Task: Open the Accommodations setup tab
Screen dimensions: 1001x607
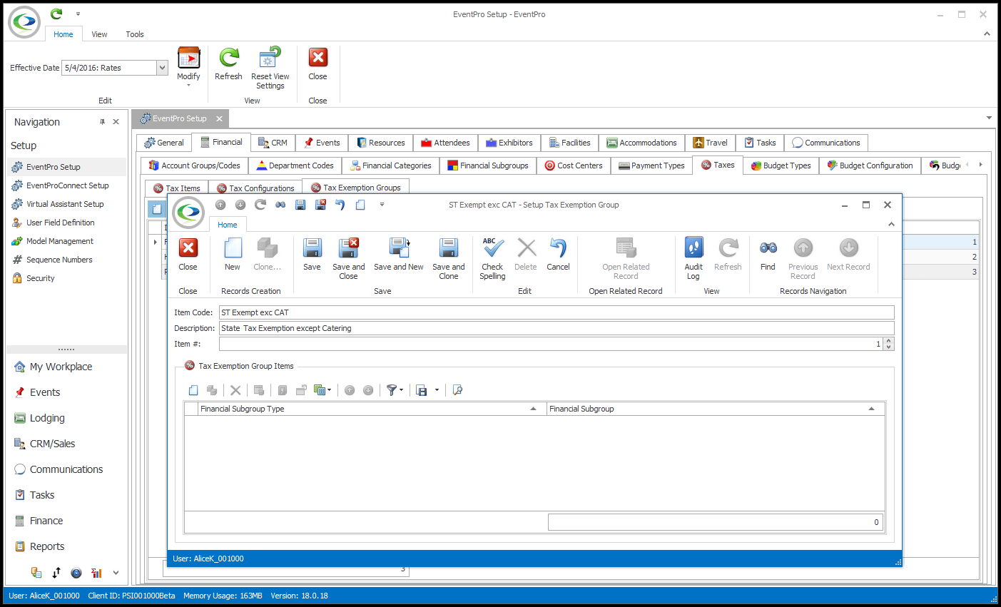Action: 641,143
